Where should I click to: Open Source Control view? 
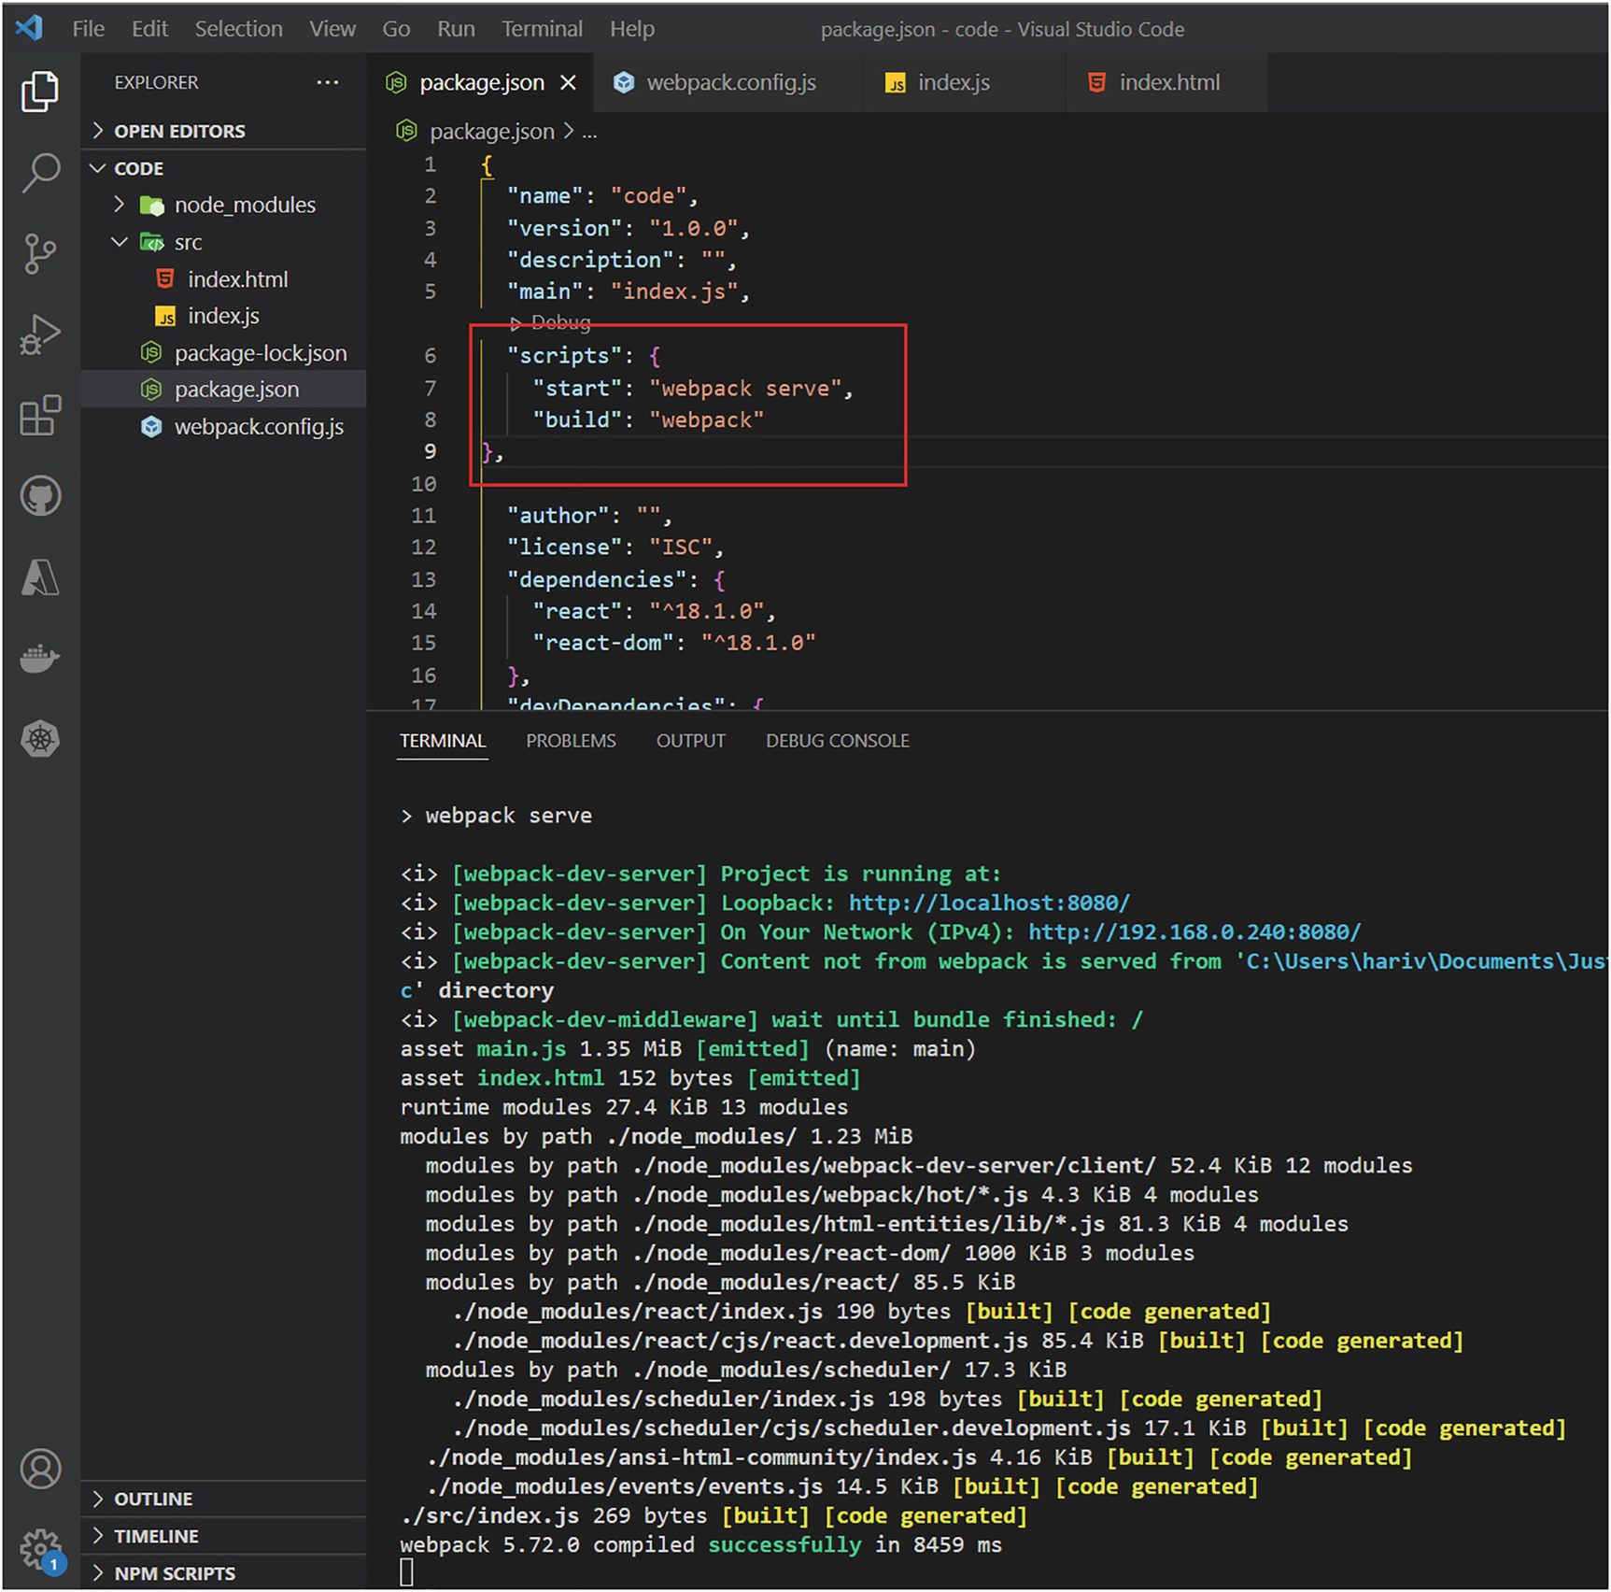[x=40, y=253]
